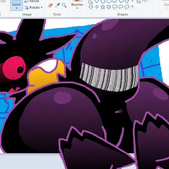Screen dimensions: 169x169
Task: Choose the Pentagon shape
Action: (x=103, y=1)
